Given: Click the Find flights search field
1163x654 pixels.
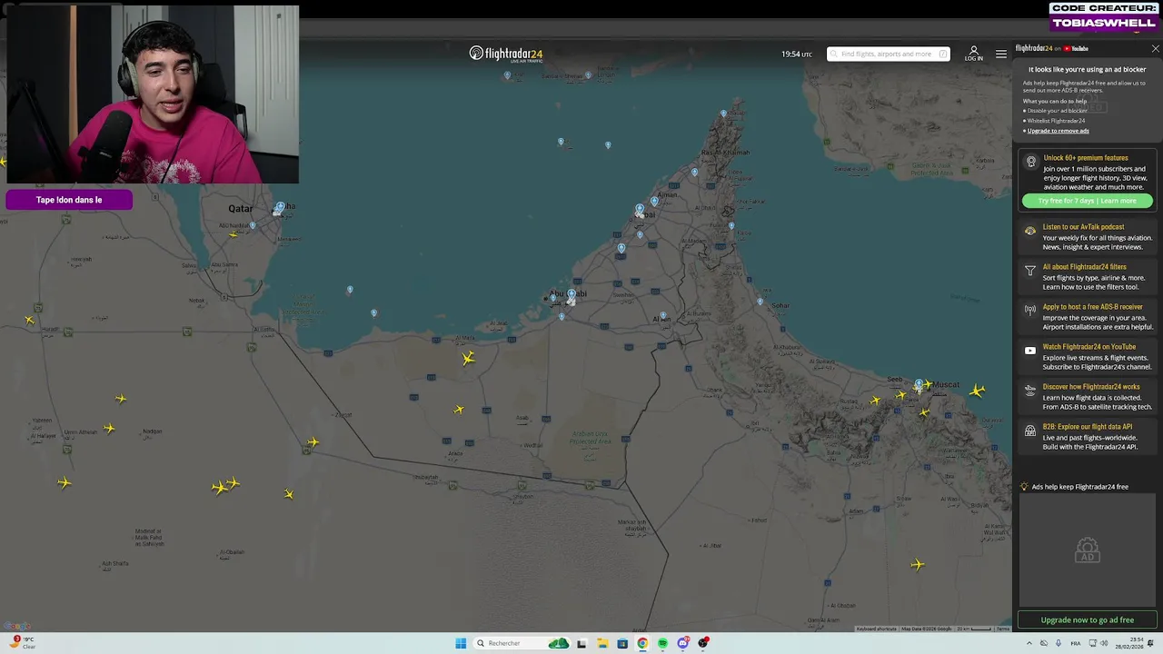Looking at the screenshot, I should point(888,54).
